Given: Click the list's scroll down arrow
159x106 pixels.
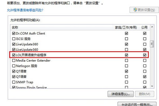Looking at the screenshot, I should (x=152, y=86).
